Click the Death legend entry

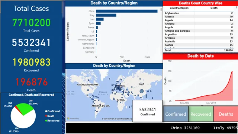49,116
